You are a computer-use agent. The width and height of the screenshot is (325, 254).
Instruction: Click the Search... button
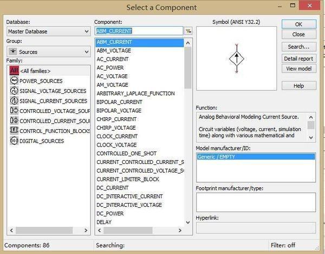pyautogui.click(x=298, y=47)
